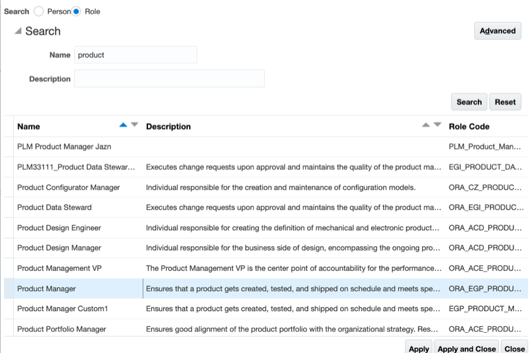531x353 pixels.
Task: Select the Role radio button
Action: point(77,11)
